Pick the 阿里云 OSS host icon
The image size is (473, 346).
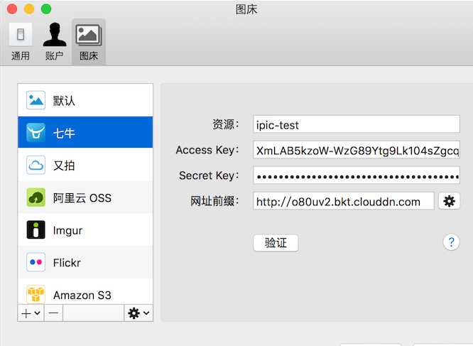[x=36, y=198]
